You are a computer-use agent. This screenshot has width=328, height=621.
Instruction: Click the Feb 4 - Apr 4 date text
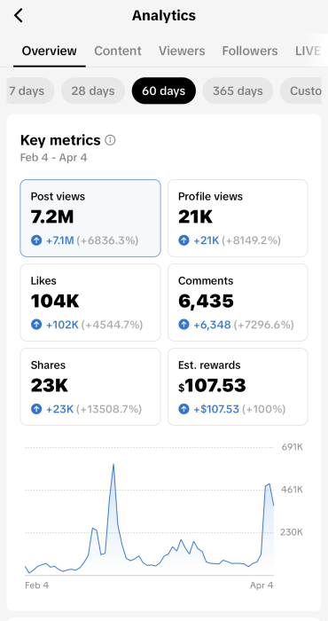click(x=53, y=158)
